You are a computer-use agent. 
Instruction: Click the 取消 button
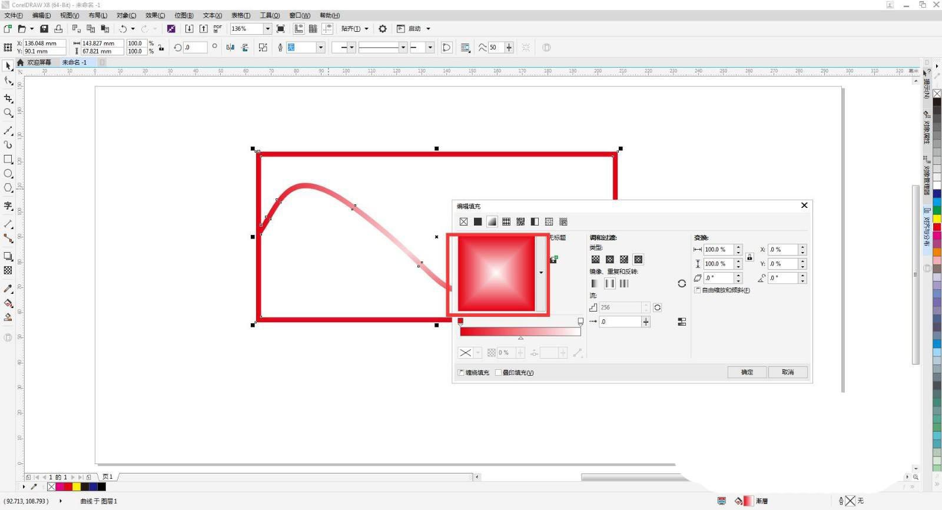coord(788,372)
